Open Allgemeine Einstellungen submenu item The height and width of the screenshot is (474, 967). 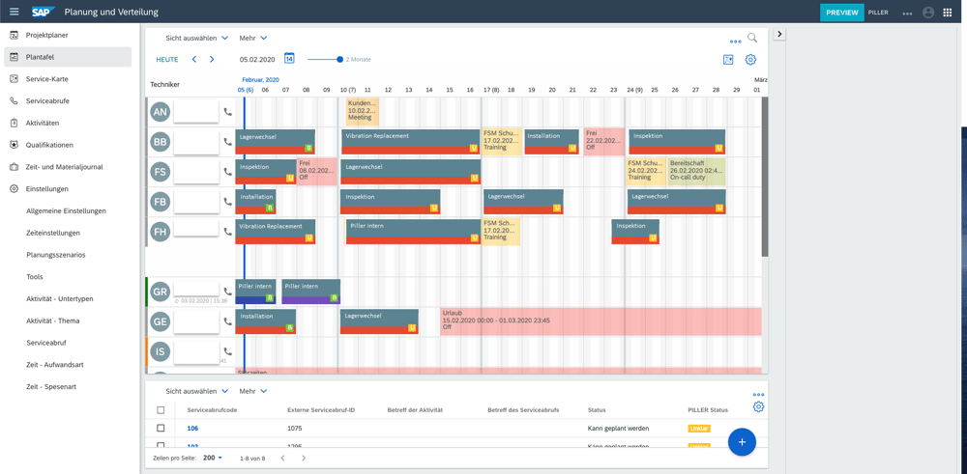coord(66,210)
